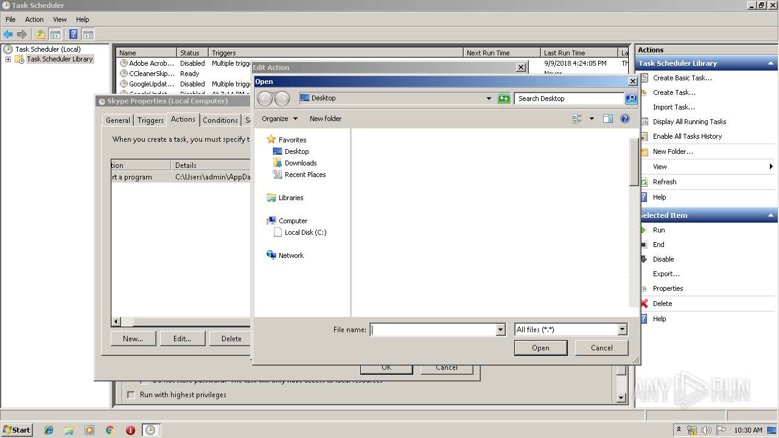
Task: Click the Display All Running Tasks icon
Action: click(x=644, y=122)
